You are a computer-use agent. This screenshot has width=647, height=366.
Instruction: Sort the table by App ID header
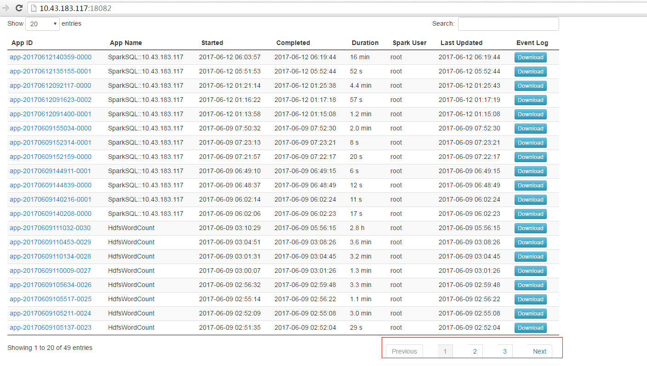tap(22, 43)
